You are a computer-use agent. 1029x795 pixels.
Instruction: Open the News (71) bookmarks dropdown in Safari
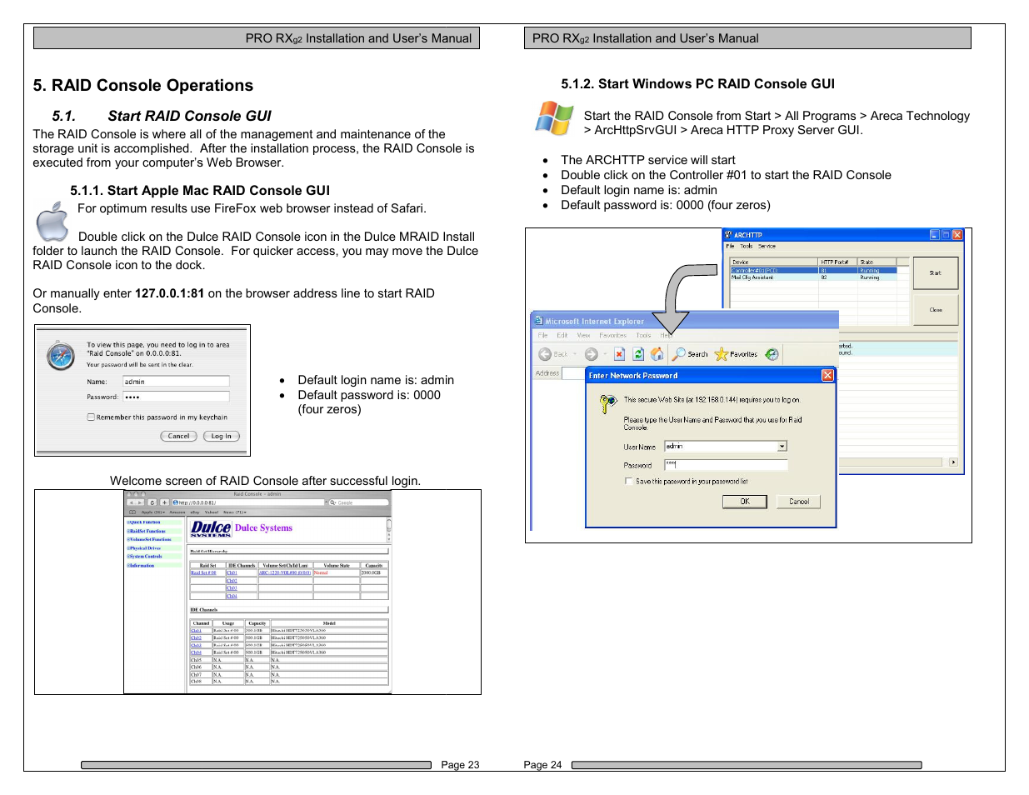tap(235, 512)
